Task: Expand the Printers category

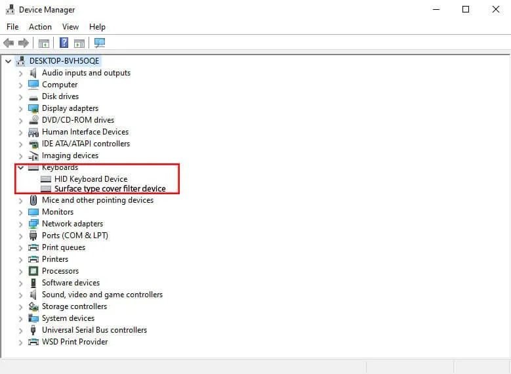Action: pyautogui.click(x=21, y=260)
